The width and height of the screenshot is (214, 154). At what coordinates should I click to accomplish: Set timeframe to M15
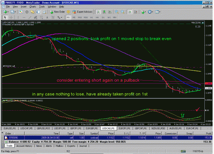point(80,17)
